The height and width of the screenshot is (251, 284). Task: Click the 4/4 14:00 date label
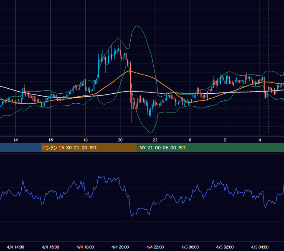pyautogui.click(x=15, y=247)
